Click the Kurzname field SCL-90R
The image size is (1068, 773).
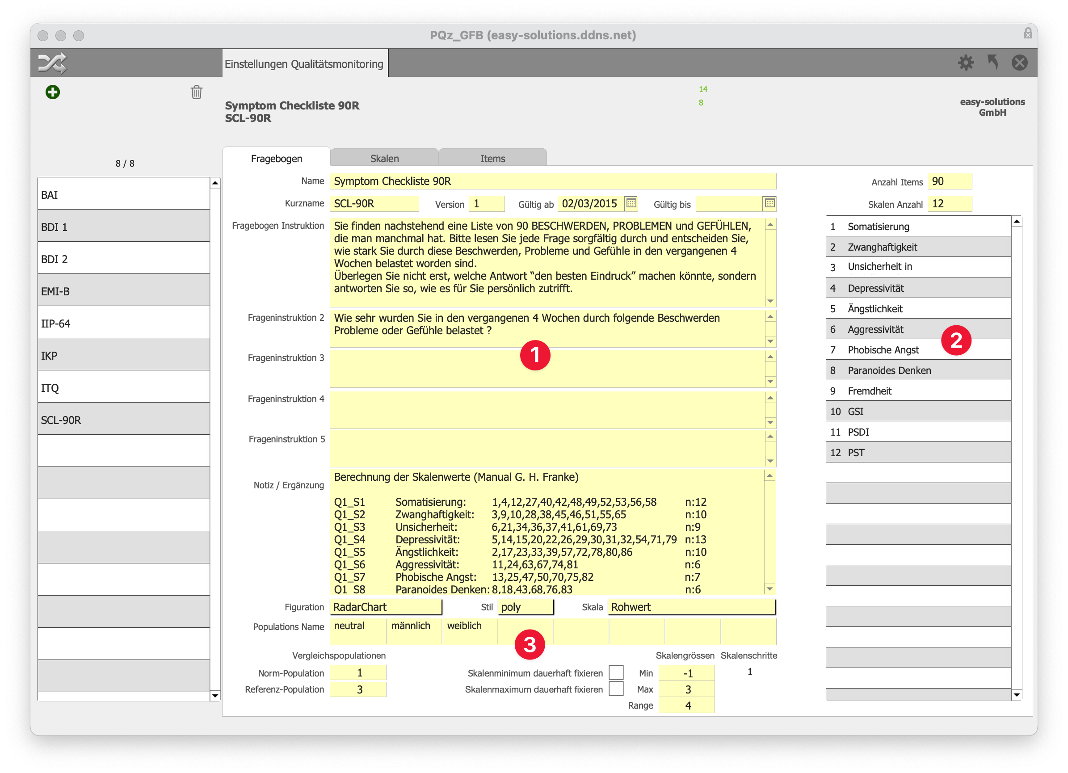coord(374,203)
